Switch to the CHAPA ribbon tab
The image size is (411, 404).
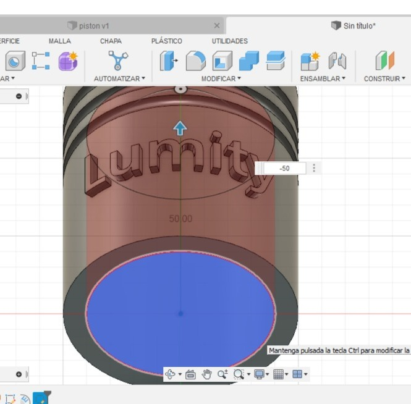point(111,41)
